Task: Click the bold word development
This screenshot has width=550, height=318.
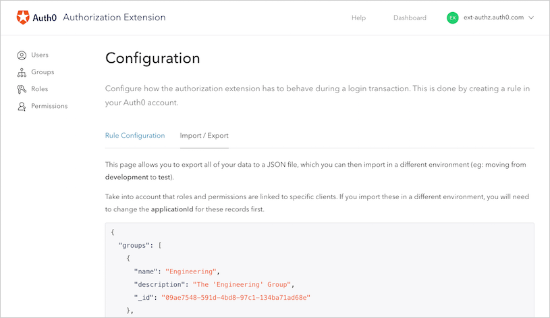Action: 127,178
